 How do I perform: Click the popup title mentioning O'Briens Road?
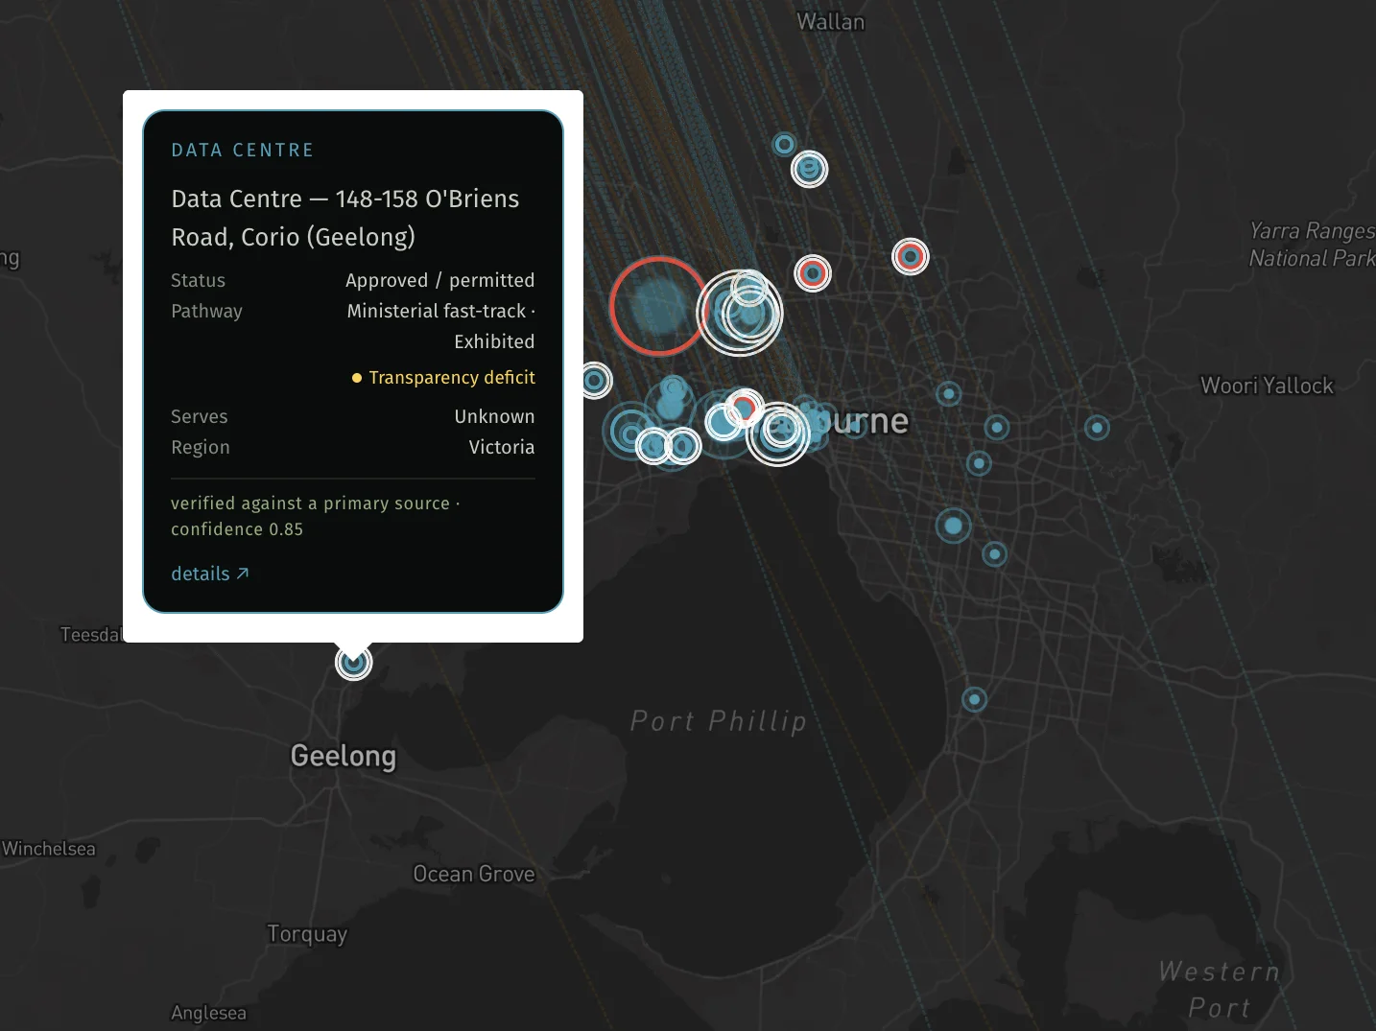pos(345,218)
